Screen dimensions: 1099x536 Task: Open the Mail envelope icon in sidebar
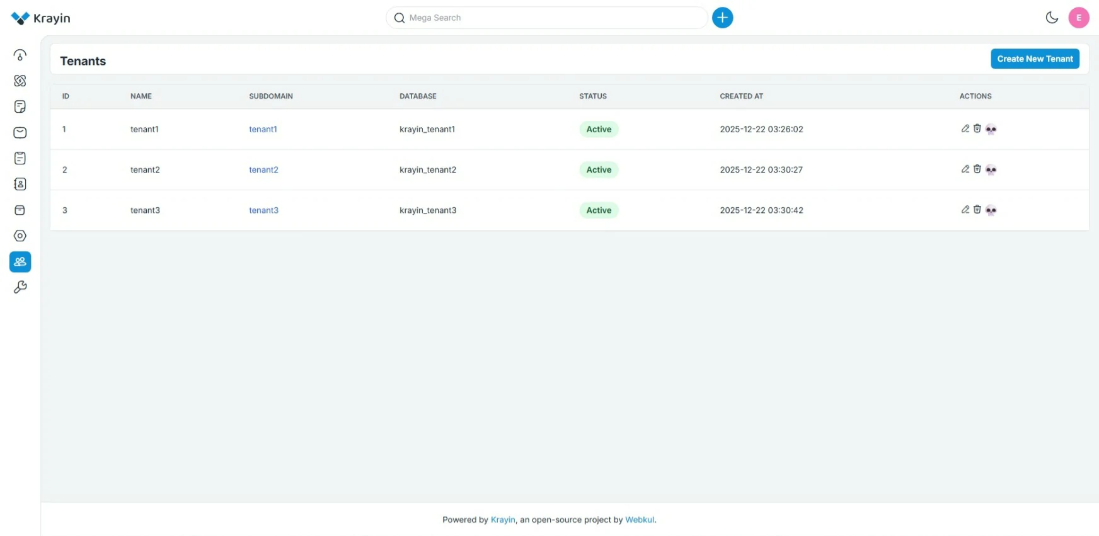pos(20,133)
